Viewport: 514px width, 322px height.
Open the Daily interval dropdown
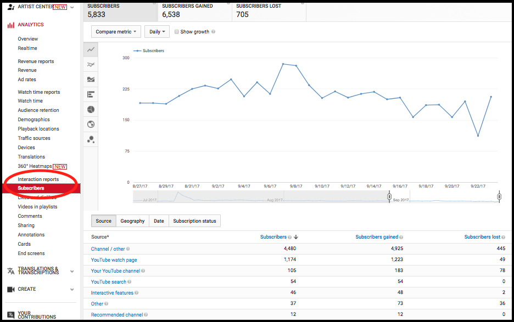point(157,32)
